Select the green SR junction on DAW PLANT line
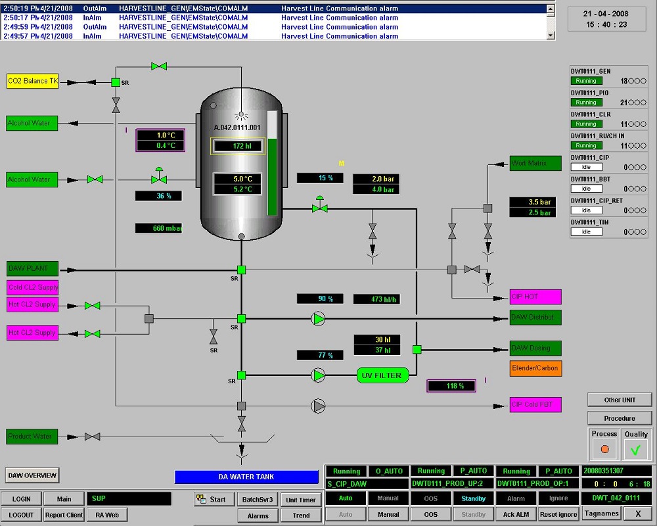Viewport: 657px width, 526px height. coord(241,270)
